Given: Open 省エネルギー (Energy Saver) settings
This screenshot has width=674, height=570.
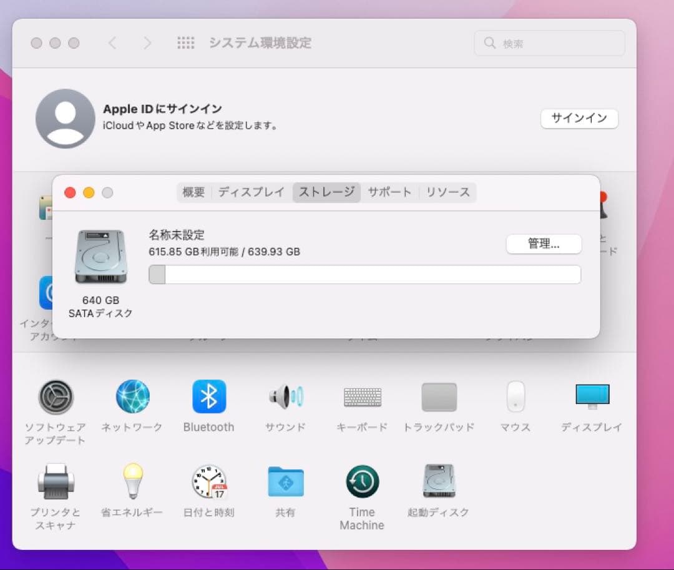Looking at the screenshot, I should coord(132,481).
